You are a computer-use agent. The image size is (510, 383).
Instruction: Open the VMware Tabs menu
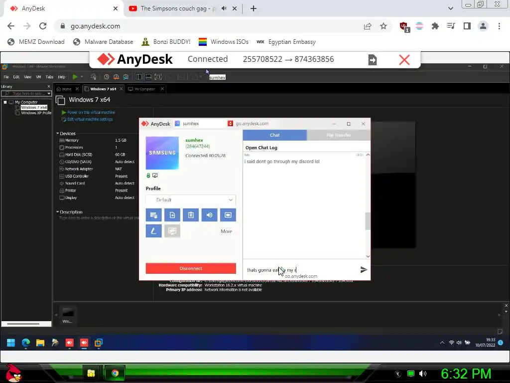click(x=49, y=77)
